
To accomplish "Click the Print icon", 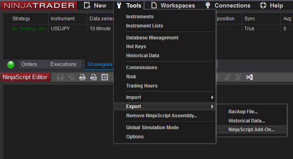I will (82, 77).
